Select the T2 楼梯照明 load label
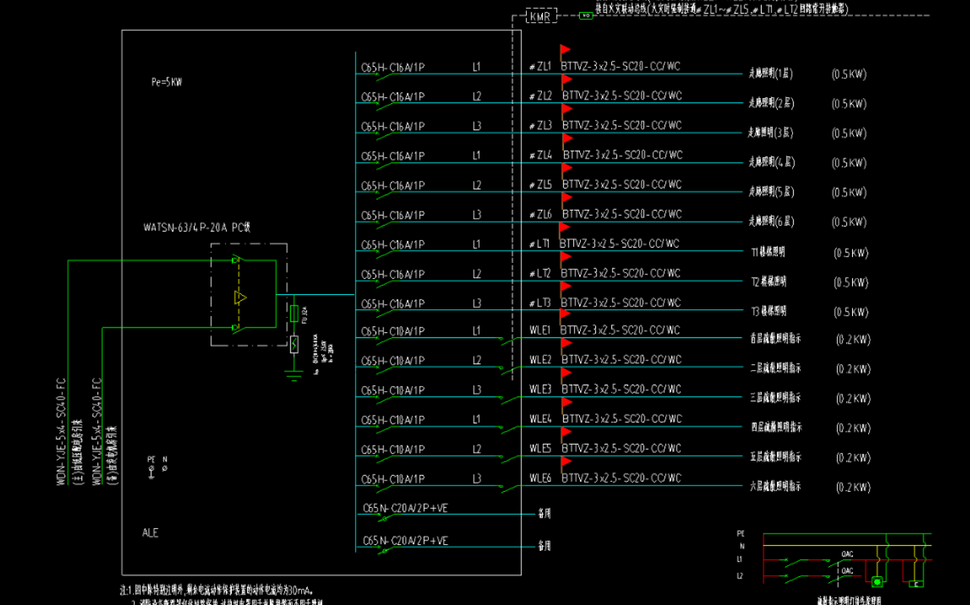 tap(769, 281)
